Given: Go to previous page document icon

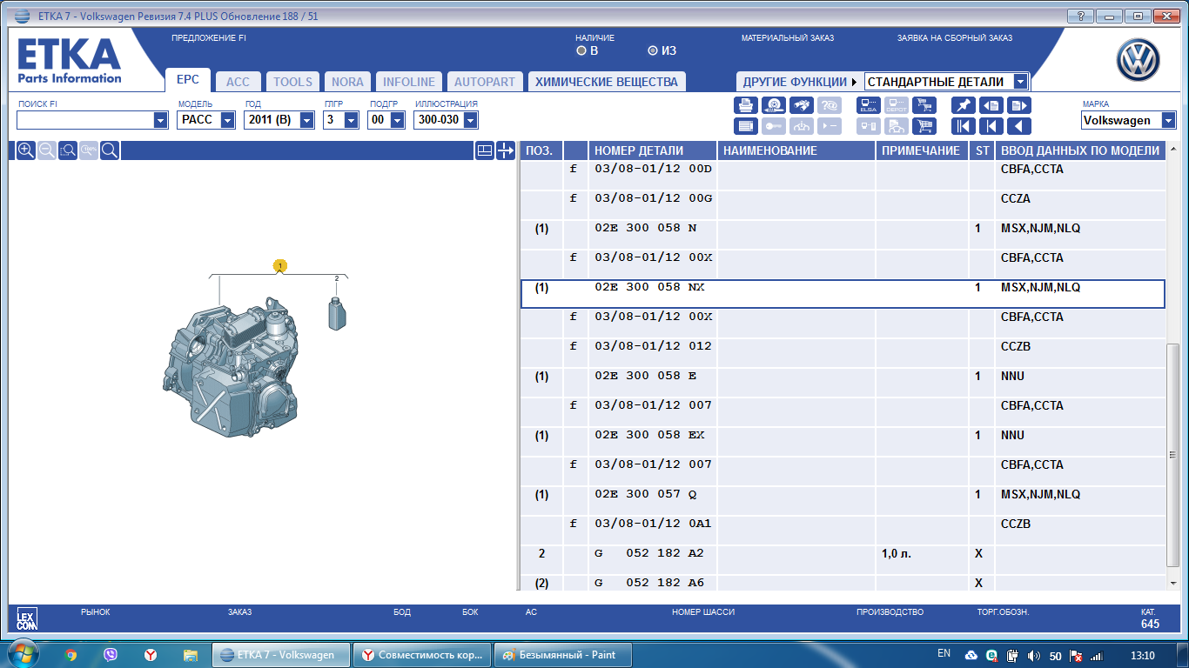Looking at the screenshot, I should pyautogui.click(x=991, y=105).
